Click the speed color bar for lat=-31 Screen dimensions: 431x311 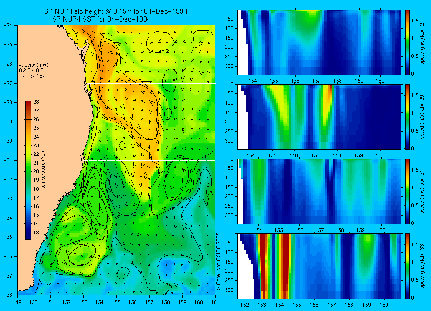click(408, 191)
